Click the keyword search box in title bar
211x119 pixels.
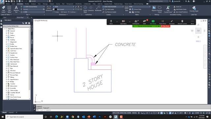click(x=159, y=1)
